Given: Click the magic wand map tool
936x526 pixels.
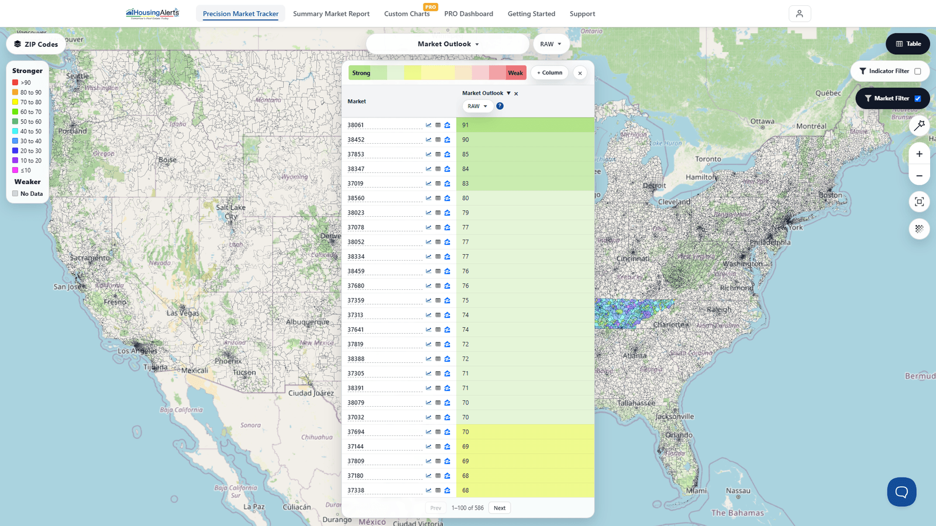Looking at the screenshot, I should 919,124.
